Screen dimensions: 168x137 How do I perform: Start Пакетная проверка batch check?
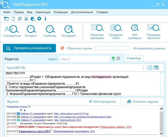(x=97, y=32)
